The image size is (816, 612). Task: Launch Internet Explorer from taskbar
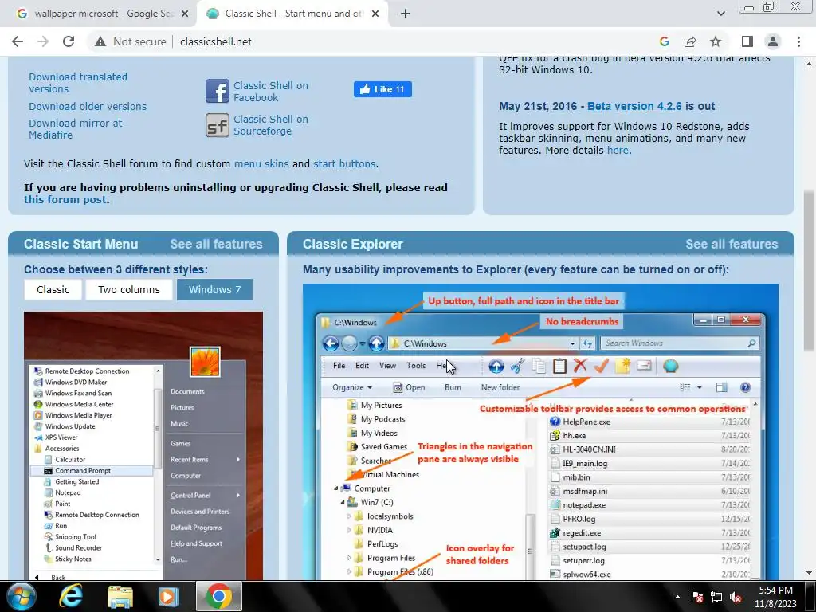tap(70, 596)
